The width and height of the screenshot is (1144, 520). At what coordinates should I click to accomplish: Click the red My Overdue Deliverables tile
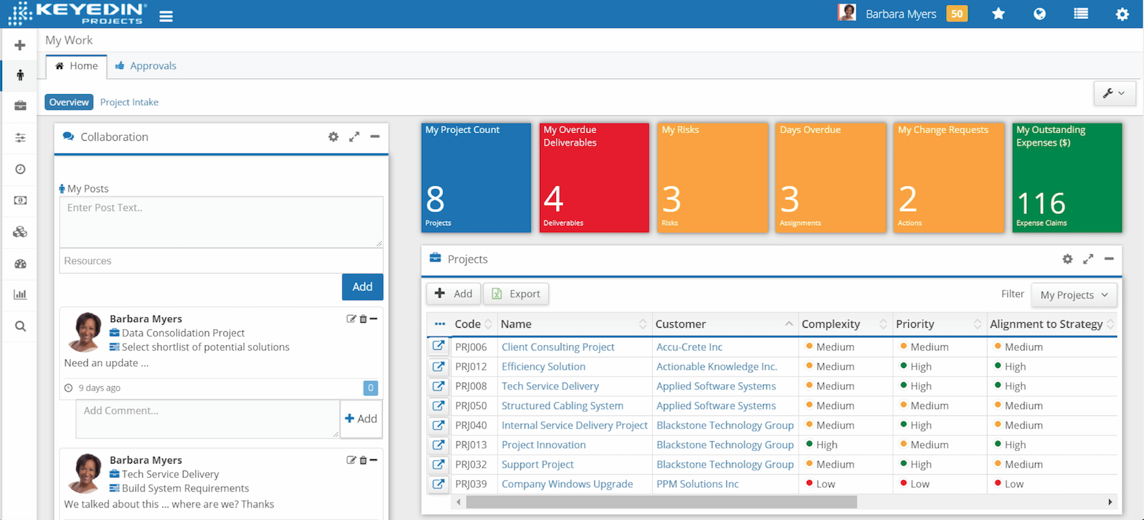[594, 178]
